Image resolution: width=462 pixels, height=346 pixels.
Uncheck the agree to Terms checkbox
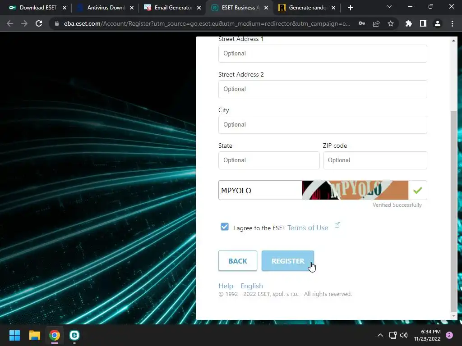(x=225, y=227)
